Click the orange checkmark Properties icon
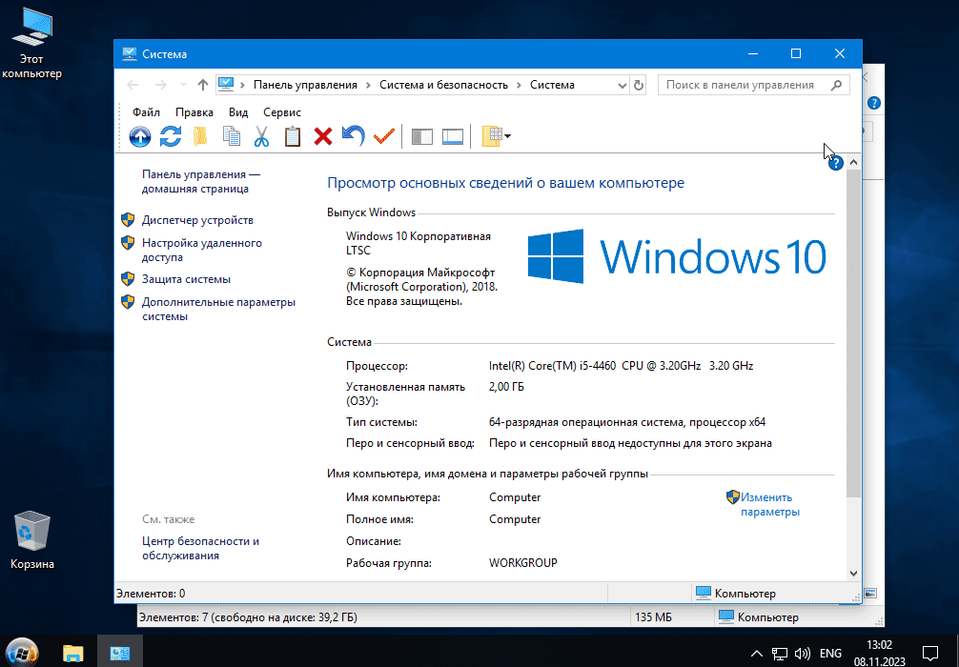The height and width of the screenshot is (667, 959). (x=383, y=135)
